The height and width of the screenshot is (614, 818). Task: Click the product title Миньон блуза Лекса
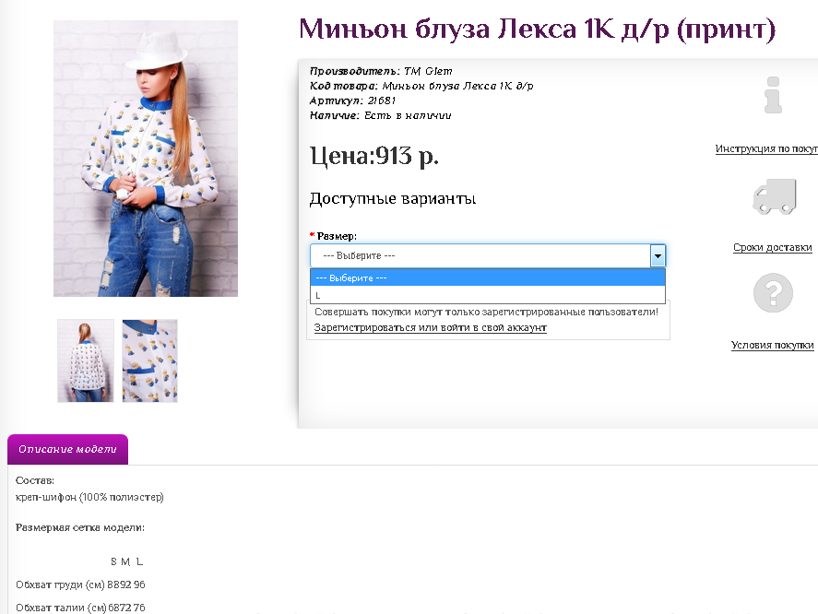pyautogui.click(x=537, y=30)
